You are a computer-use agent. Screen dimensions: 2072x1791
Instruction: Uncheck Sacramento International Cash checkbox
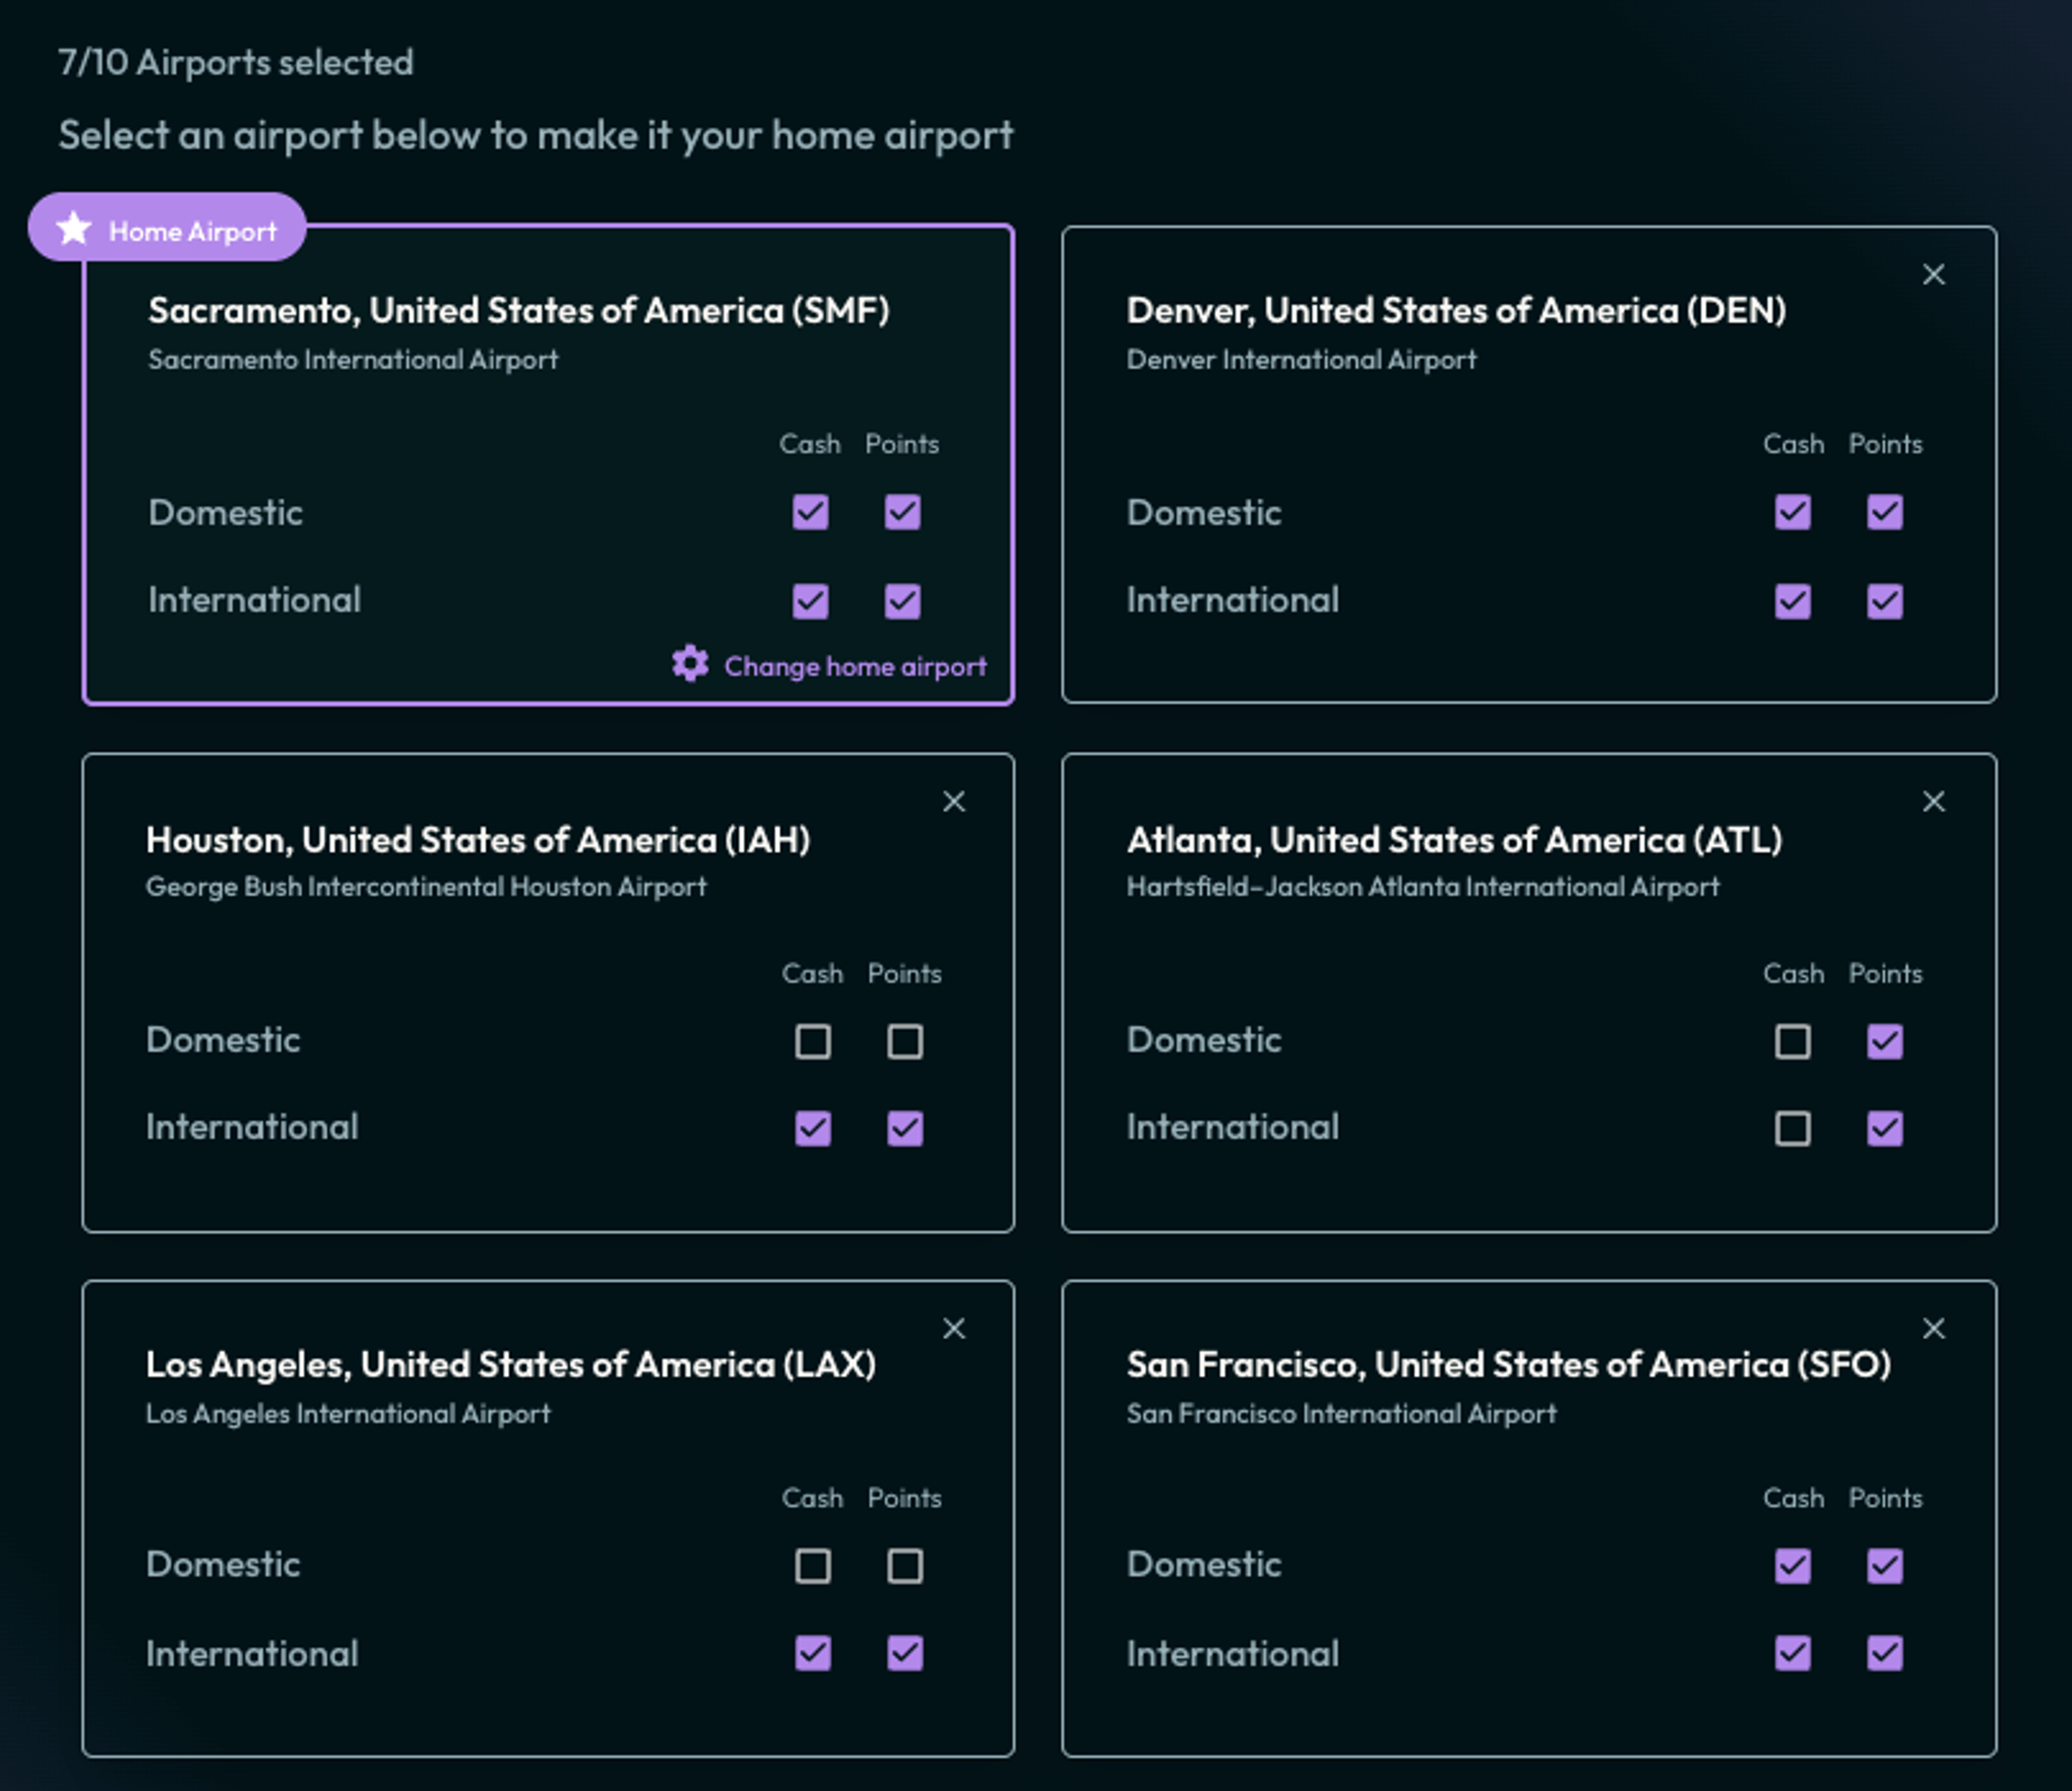click(810, 601)
